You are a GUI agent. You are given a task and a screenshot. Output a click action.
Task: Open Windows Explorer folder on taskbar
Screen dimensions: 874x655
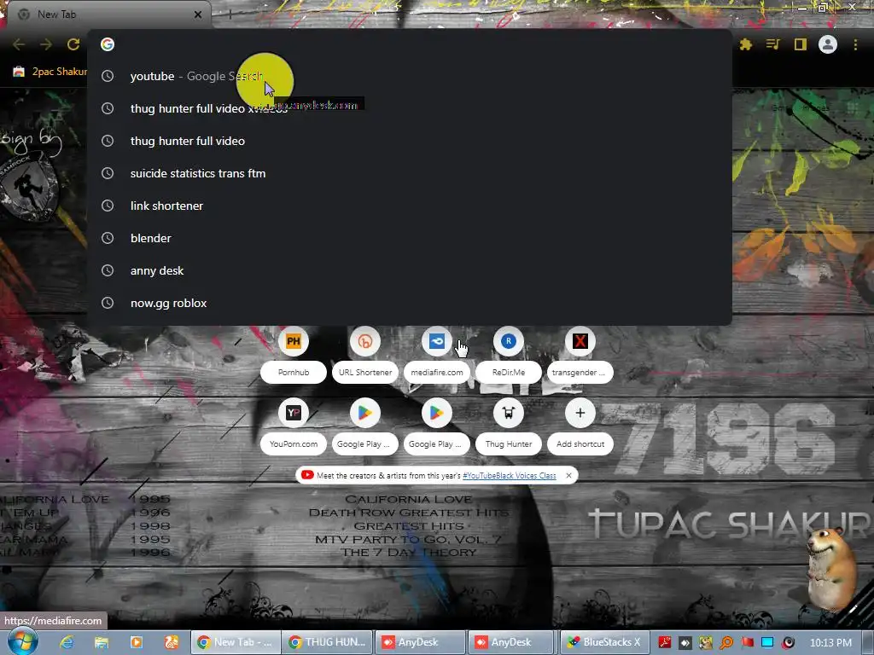click(x=102, y=642)
